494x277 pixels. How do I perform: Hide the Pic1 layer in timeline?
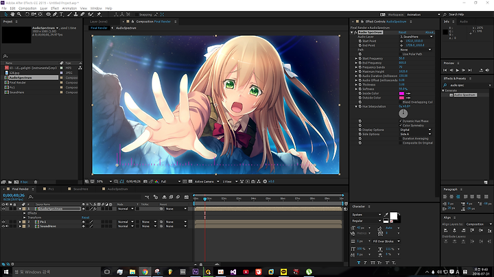(x=3, y=222)
